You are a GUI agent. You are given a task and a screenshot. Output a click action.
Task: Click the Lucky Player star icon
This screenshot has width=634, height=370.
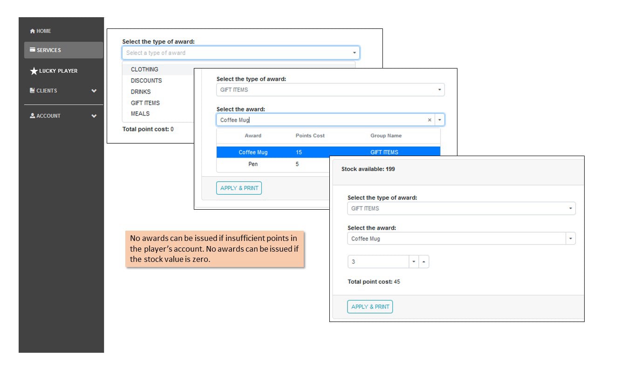coord(34,71)
